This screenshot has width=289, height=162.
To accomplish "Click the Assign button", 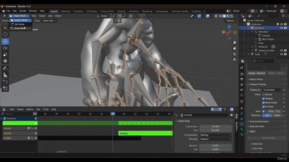I will point(252,73).
